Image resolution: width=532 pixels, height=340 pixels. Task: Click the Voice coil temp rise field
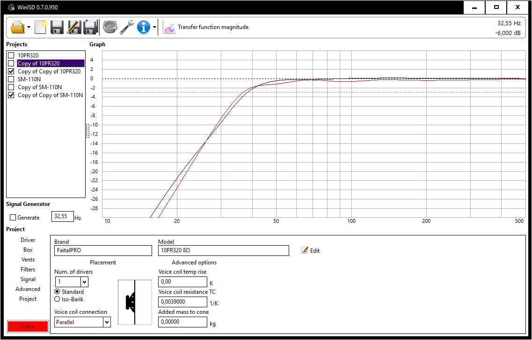182,282
